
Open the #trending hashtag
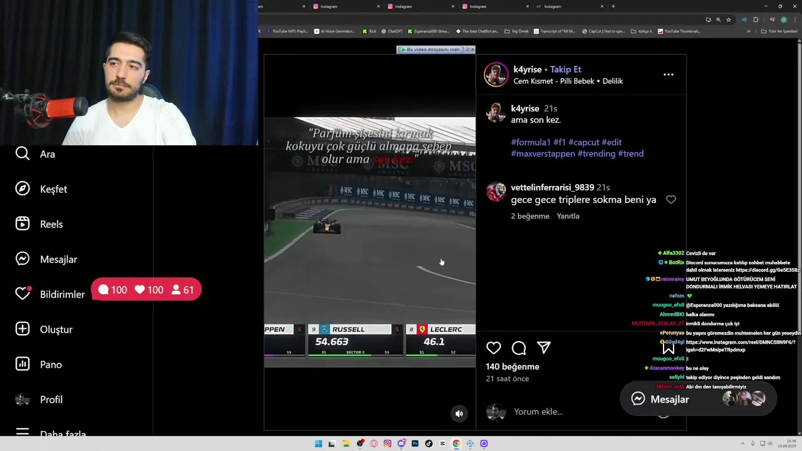coord(596,153)
